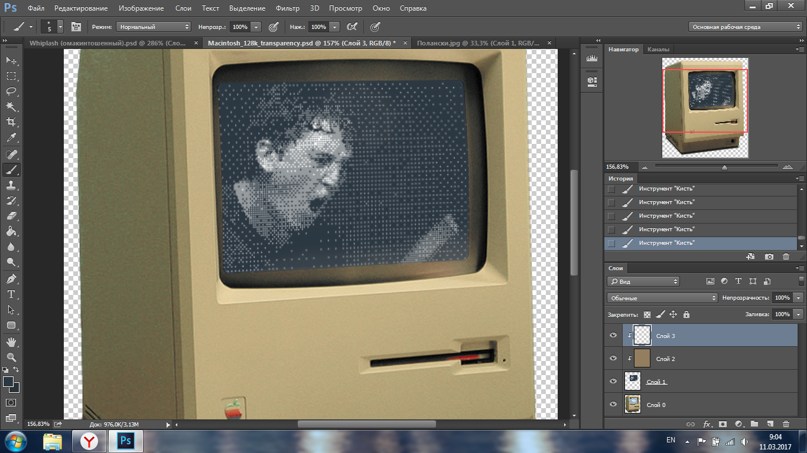Image resolution: width=807 pixels, height=453 pixels.
Task: Select the Blur tool
Action: pyautogui.click(x=11, y=247)
